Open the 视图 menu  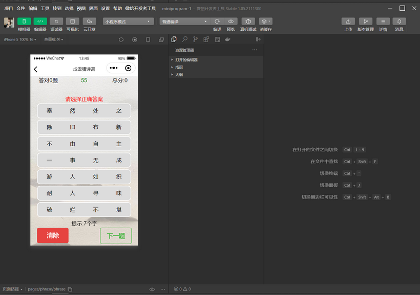click(81, 8)
